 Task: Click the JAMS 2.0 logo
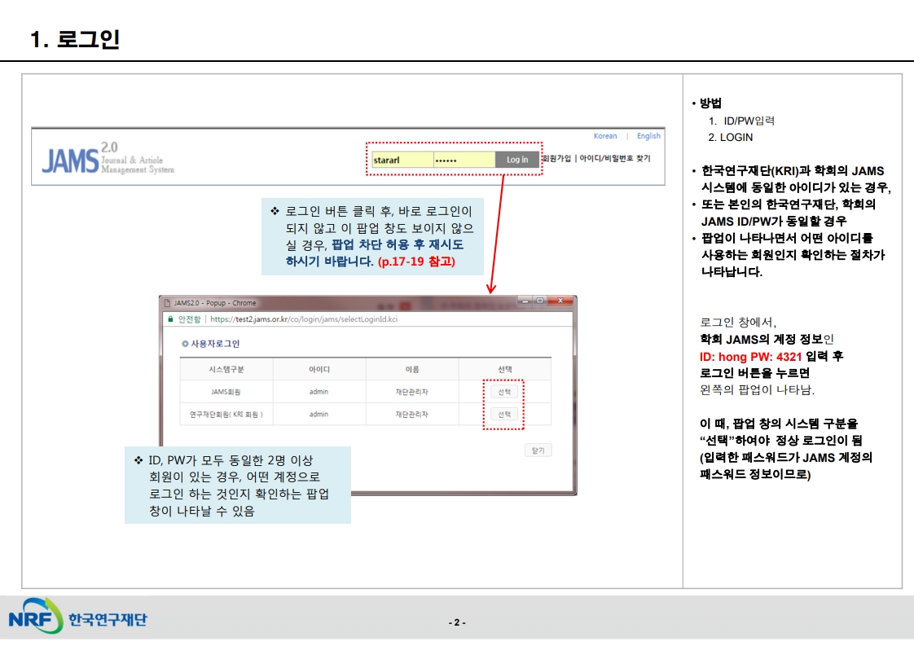pos(108,158)
